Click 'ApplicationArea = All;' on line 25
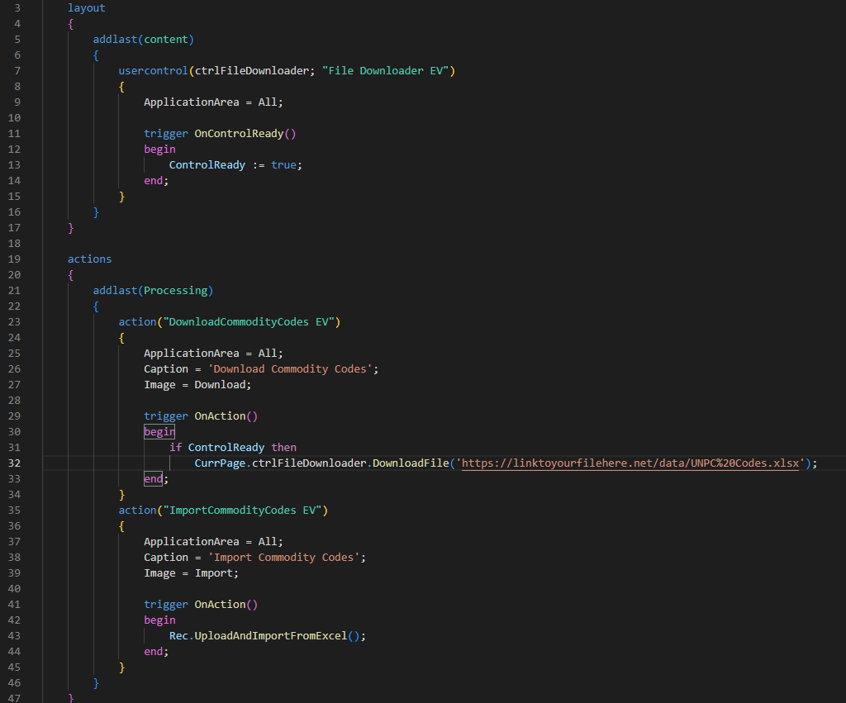Image resolution: width=846 pixels, height=703 pixels. pos(213,354)
